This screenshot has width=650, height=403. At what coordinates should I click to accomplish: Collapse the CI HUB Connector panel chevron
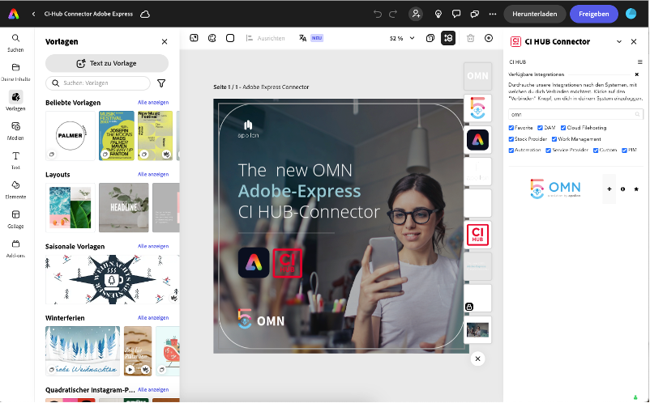[619, 41]
